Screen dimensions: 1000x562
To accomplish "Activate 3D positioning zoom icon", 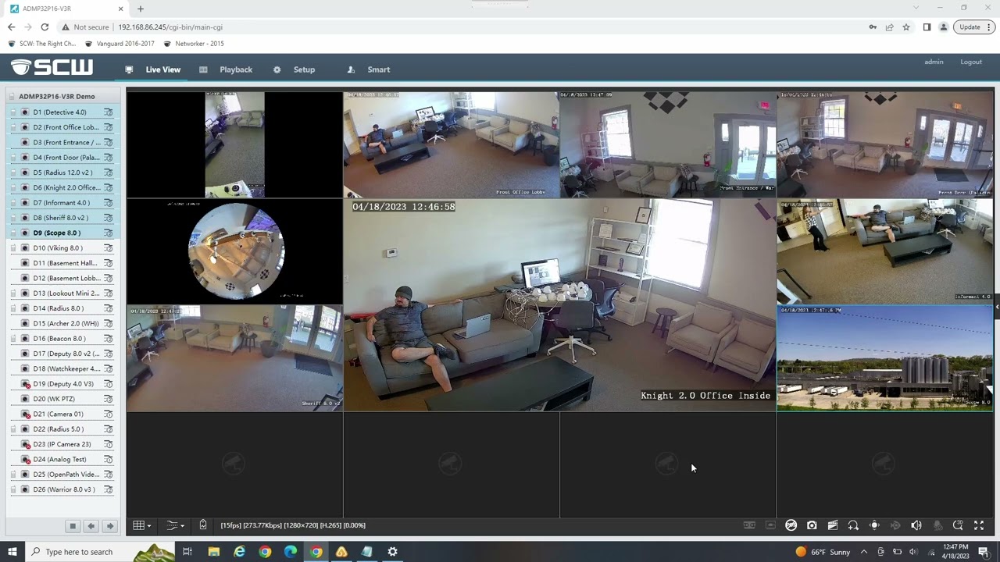I will click(x=958, y=525).
